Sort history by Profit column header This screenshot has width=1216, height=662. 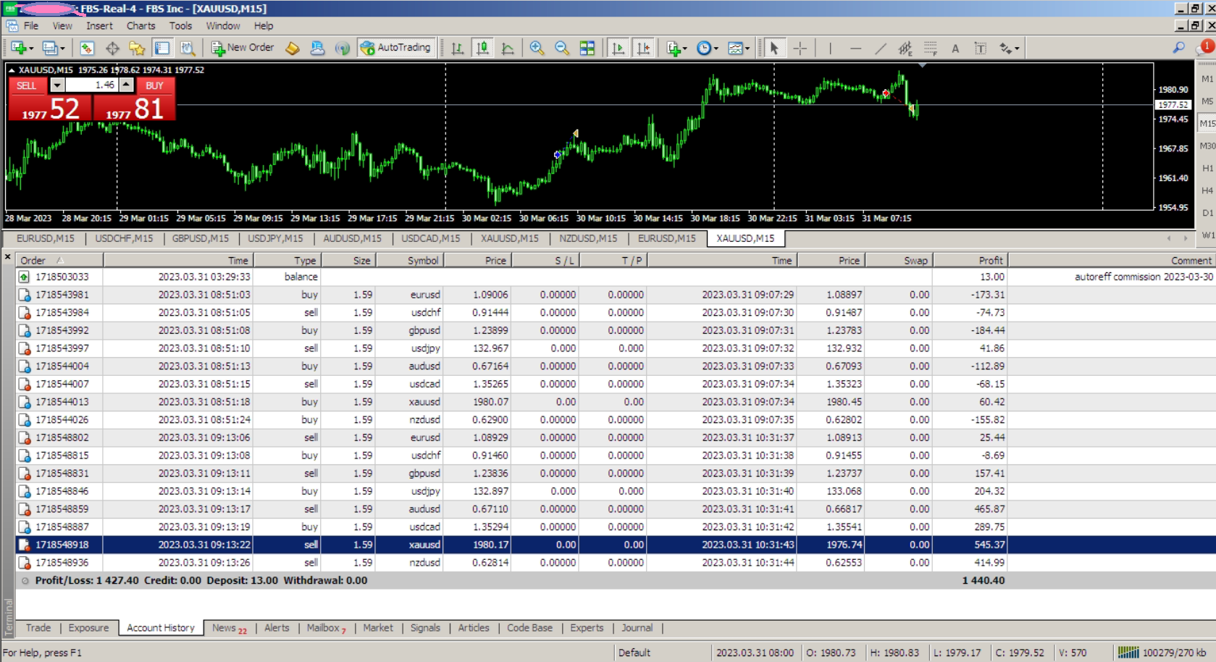click(x=969, y=261)
